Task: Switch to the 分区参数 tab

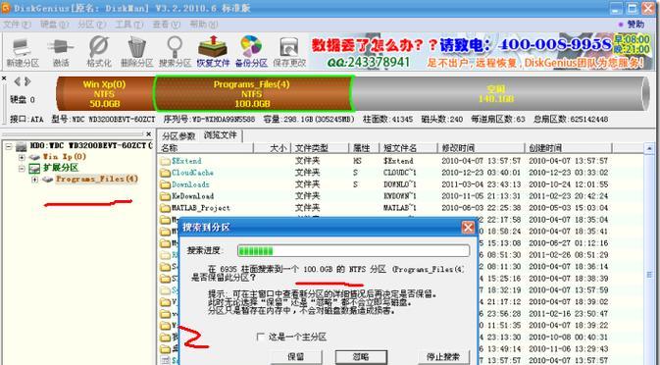Action: (178, 136)
